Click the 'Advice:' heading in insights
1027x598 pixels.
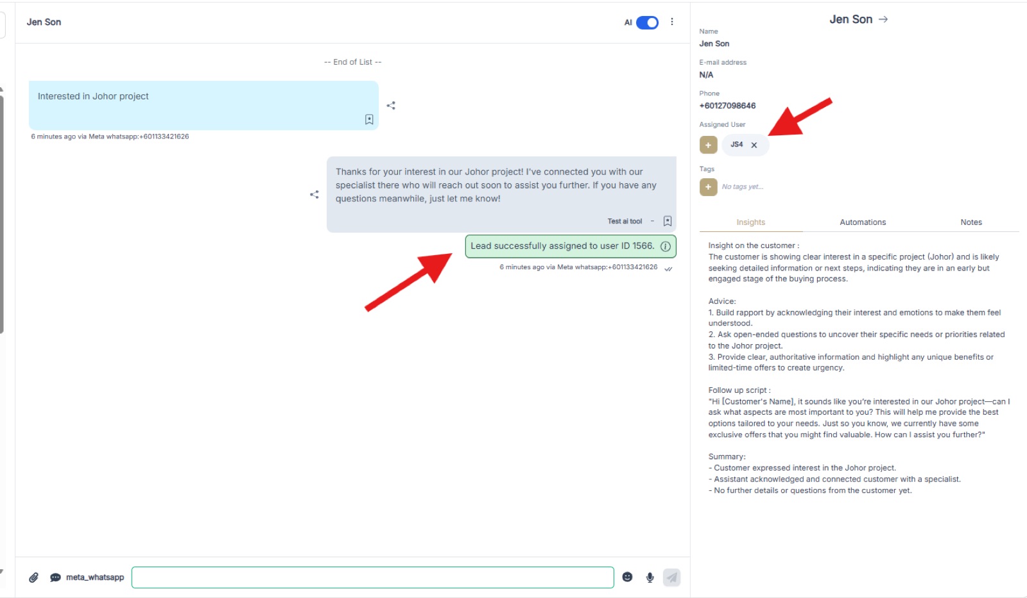pyautogui.click(x=722, y=301)
